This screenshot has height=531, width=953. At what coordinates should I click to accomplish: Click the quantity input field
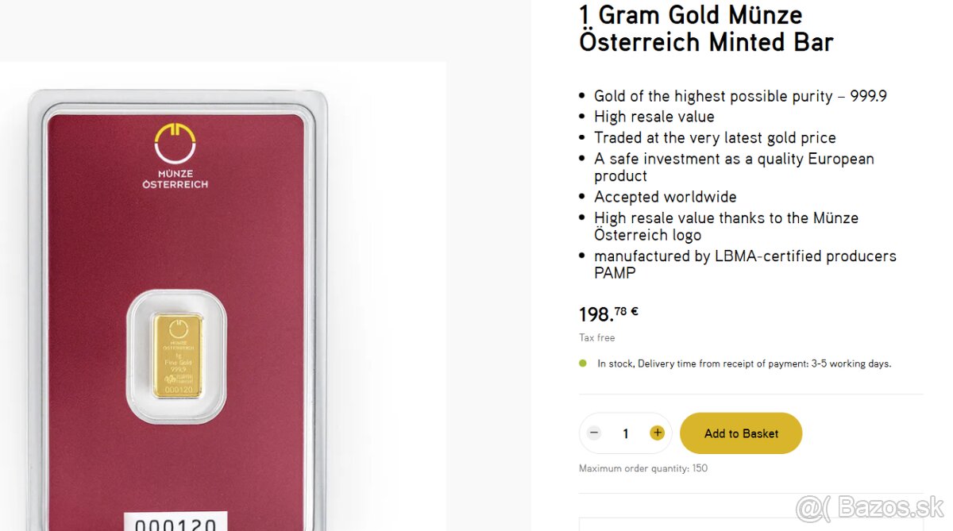[626, 433]
